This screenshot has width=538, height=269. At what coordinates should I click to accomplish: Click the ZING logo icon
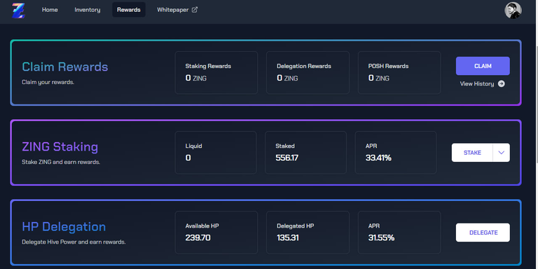[18, 11]
